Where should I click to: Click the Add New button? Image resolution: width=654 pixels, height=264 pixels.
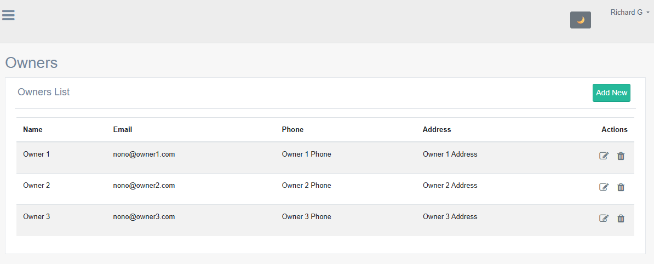click(x=611, y=93)
